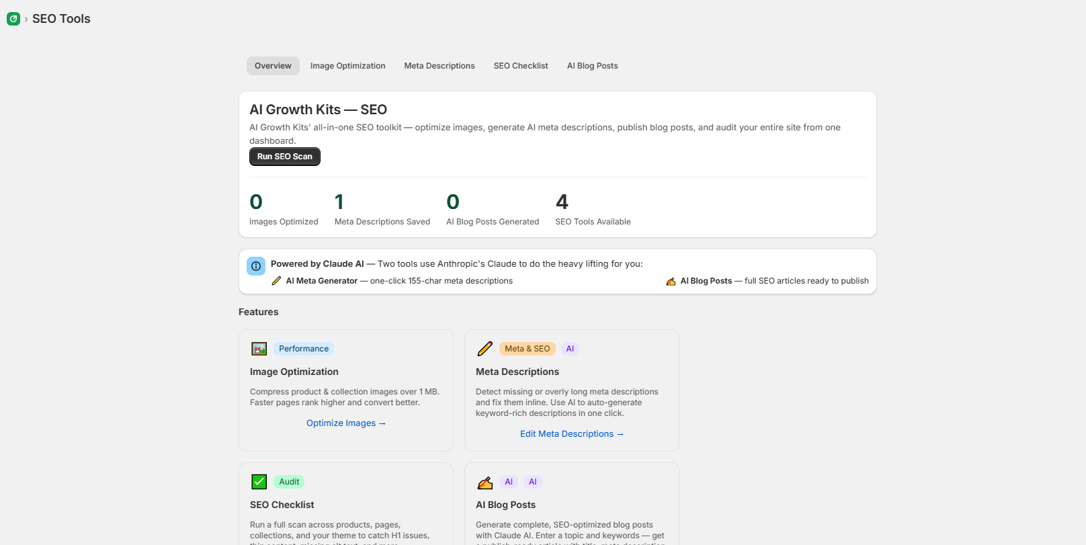
Task: Click the SEO Checklist card heading
Action: click(x=282, y=505)
